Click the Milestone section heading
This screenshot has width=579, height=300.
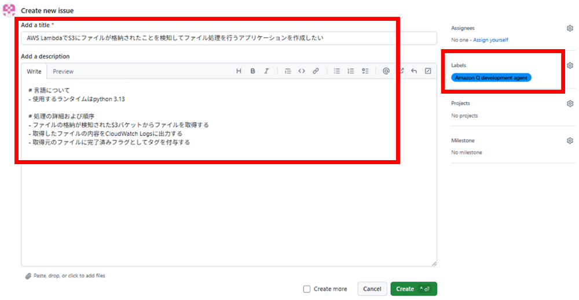click(463, 140)
